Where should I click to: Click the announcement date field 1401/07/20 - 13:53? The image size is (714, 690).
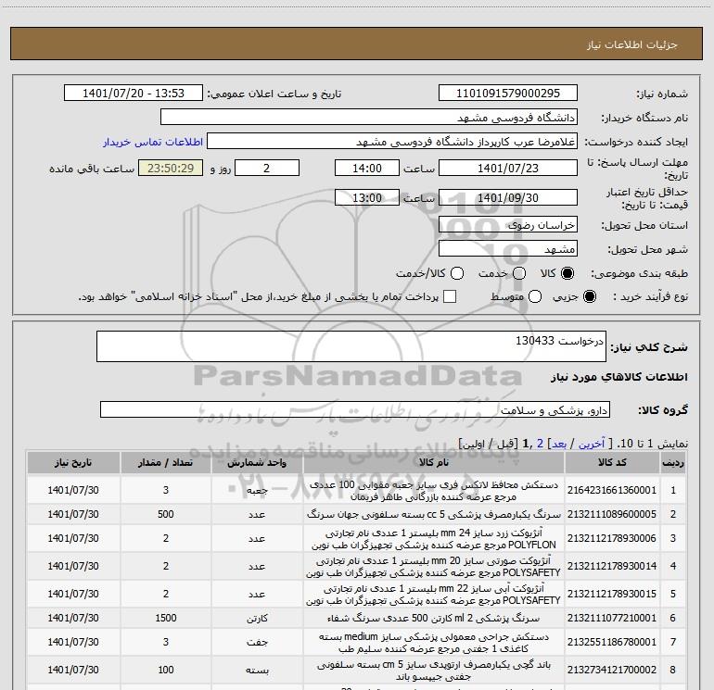point(134,94)
